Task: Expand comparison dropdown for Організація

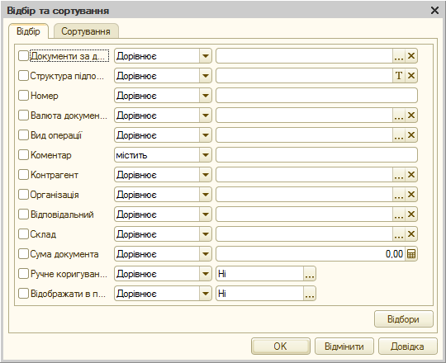Action: pyautogui.click(x=206, y=195)
